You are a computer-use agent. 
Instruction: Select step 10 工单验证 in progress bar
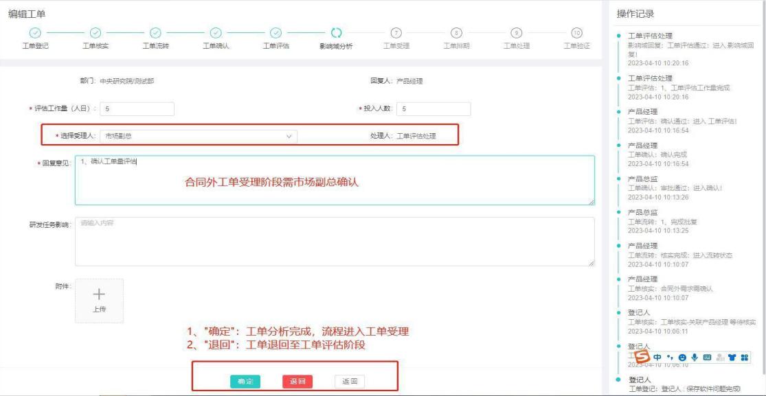(576, 32)
